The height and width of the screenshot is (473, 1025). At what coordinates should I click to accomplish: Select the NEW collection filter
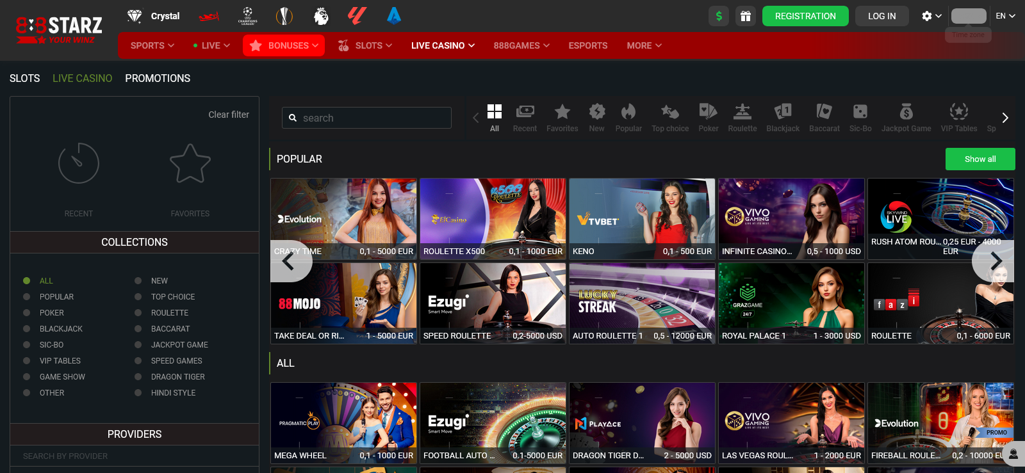pyautogui.click(x=151, y=280)
